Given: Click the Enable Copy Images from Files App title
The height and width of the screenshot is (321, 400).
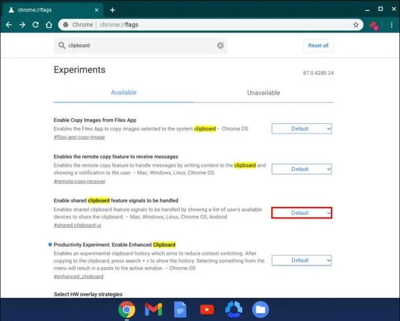Looking at the screenshot, I should coord(95,120).
